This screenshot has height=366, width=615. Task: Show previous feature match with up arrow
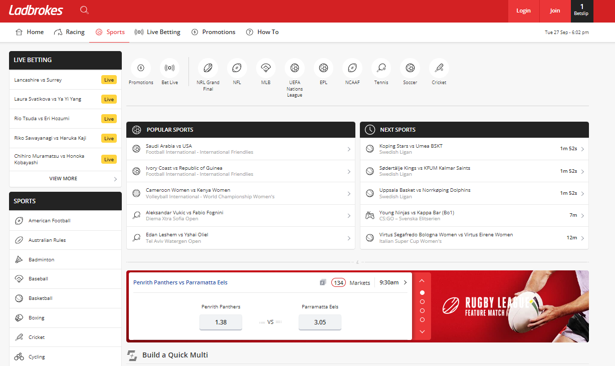point(422,281)
